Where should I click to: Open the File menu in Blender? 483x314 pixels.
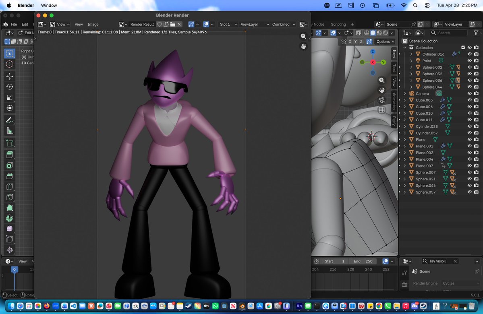14,24
